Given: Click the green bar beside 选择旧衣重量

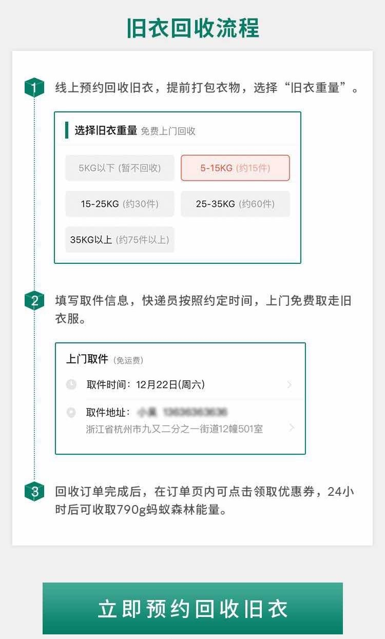Looking at the screenshot, I should click(x=67, y=130).
